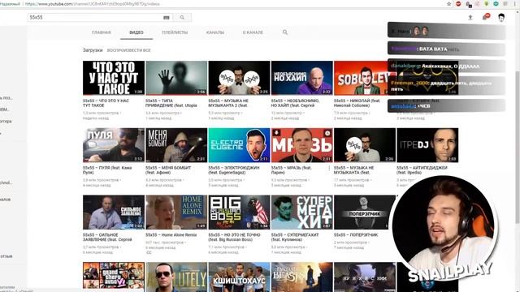Click title 55x55 – ПУЛЯ (feat. Кама Пуля)
The width and height of the screenshot is (520, 292).
pos(107,170)
